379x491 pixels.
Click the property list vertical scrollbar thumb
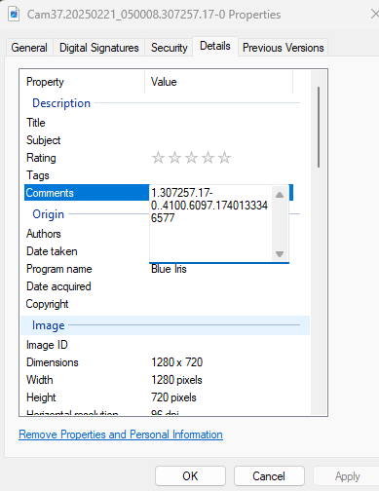point(319,127)
